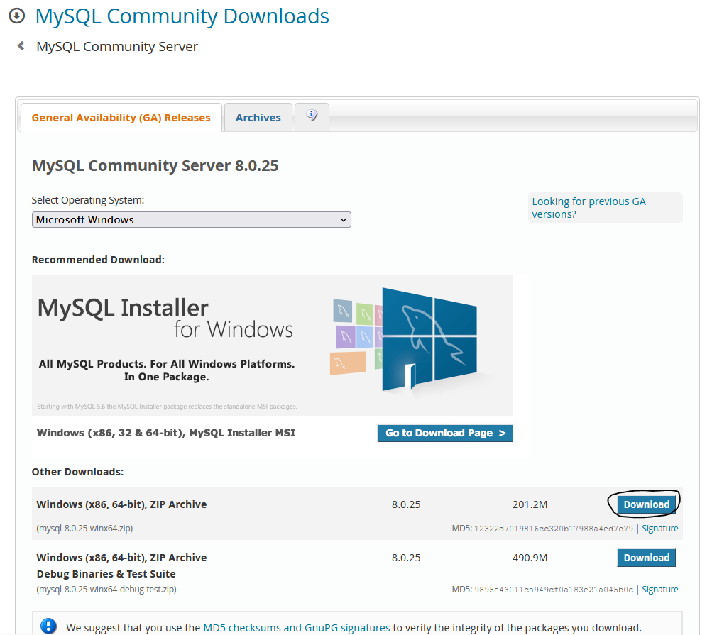This screenshot has height=635, width=712.
Task: Download the circled mysql-8.0.25-winx64.zip archive
Action: (645, 504)
